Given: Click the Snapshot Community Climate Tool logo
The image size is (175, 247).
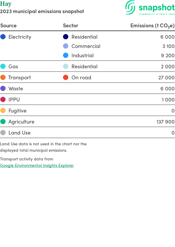Looking at the screenshot, I should [x=150, y=8].
